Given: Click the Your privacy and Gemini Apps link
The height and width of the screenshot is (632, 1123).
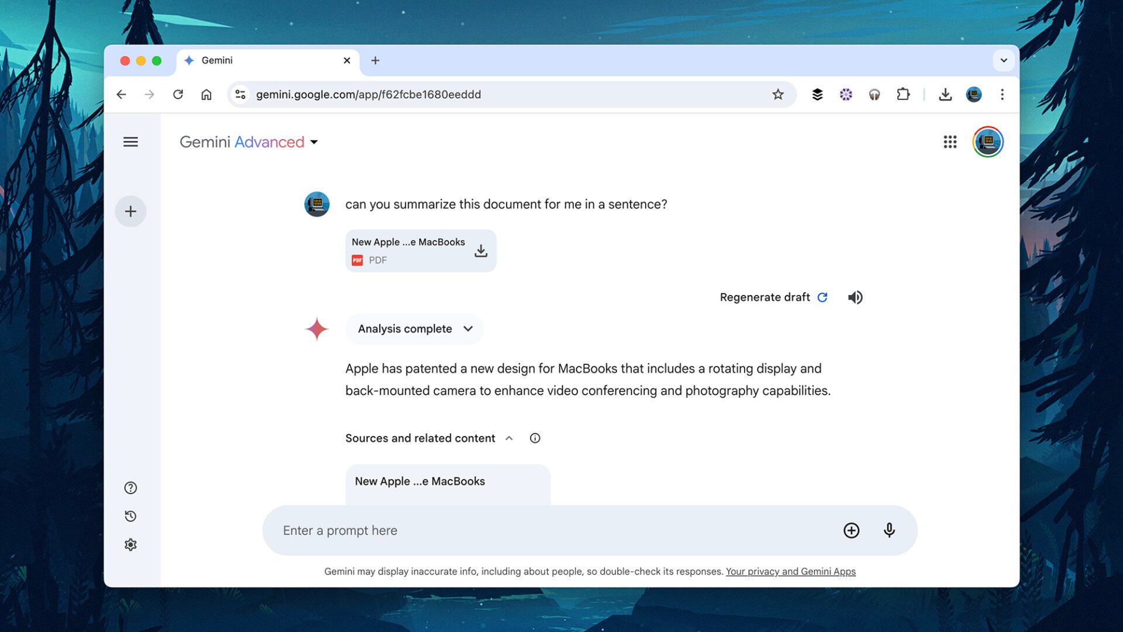Looking at the screenshot, I should point(791,571).
